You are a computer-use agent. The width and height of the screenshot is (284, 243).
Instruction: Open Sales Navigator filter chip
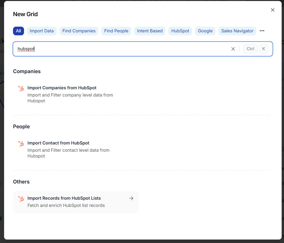tap(237, 31)
